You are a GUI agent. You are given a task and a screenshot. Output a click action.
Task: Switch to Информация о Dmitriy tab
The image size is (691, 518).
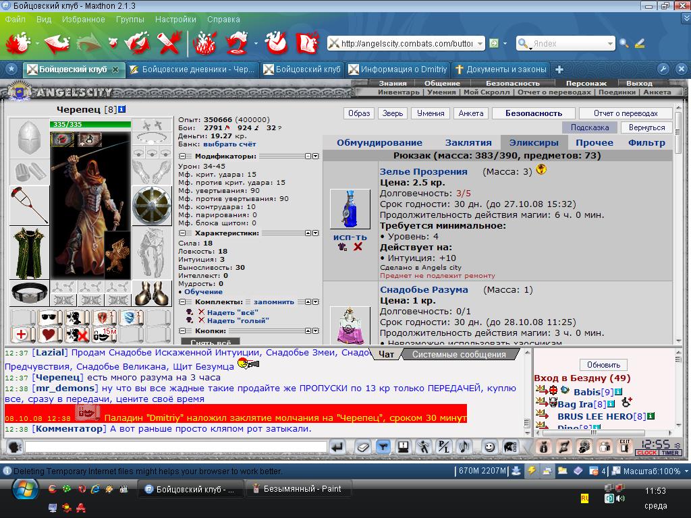point(398,69)
